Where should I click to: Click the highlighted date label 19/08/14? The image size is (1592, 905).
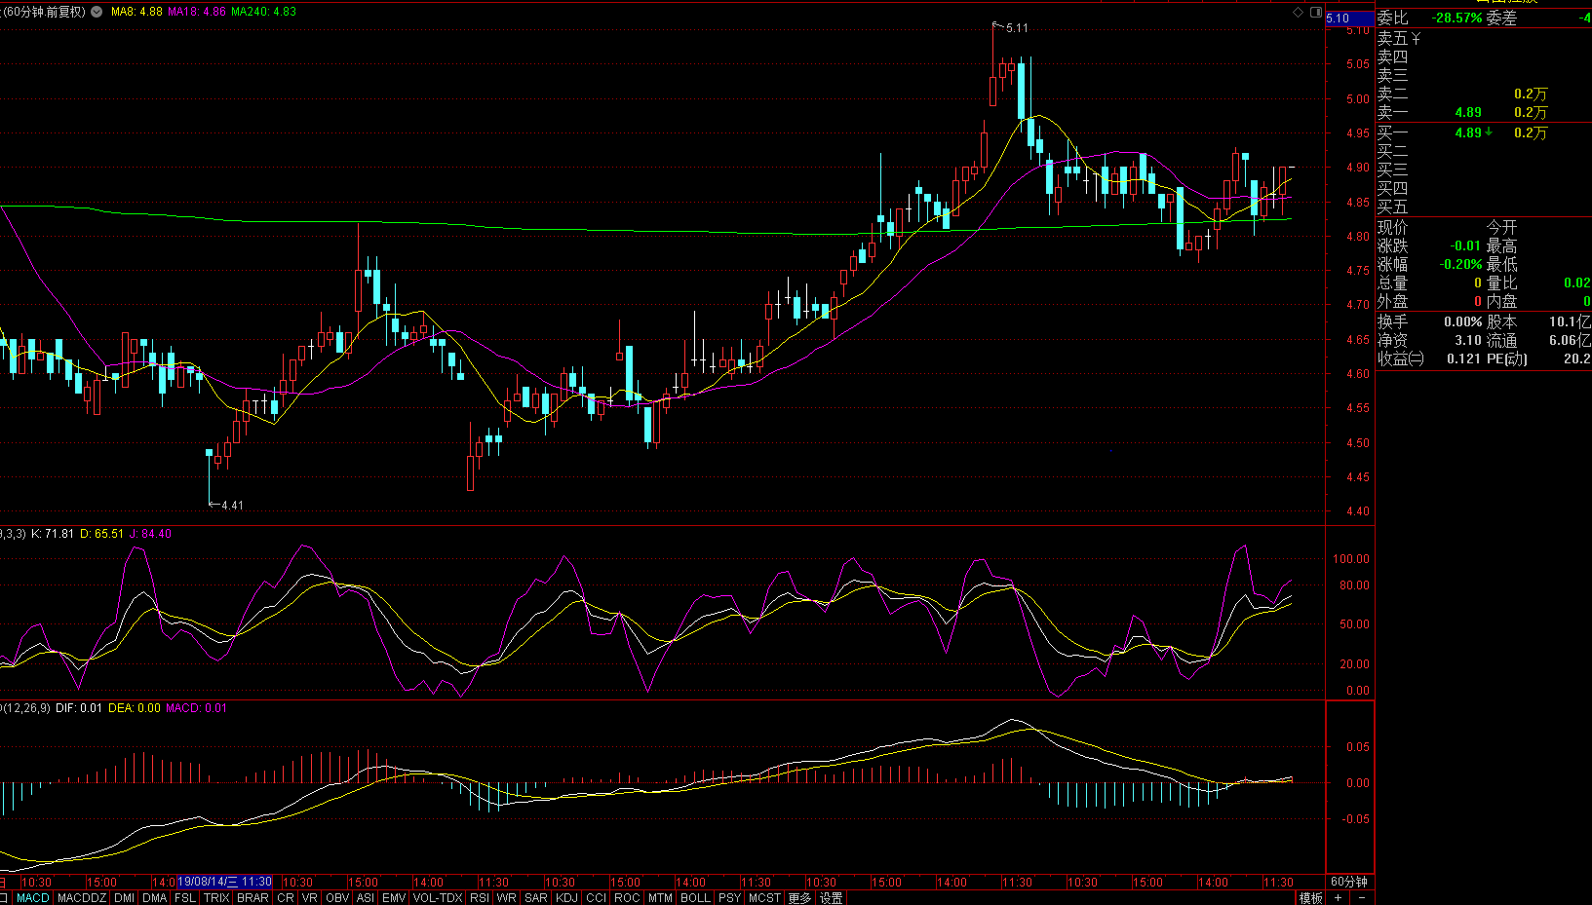tap(224, 882)
